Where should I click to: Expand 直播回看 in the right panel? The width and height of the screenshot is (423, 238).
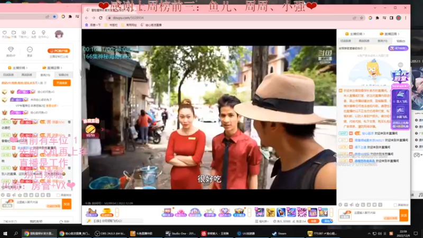pyautogui.click(x=389, y=34)
